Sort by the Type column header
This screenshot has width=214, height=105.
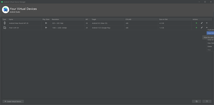[x=5, y=19]
